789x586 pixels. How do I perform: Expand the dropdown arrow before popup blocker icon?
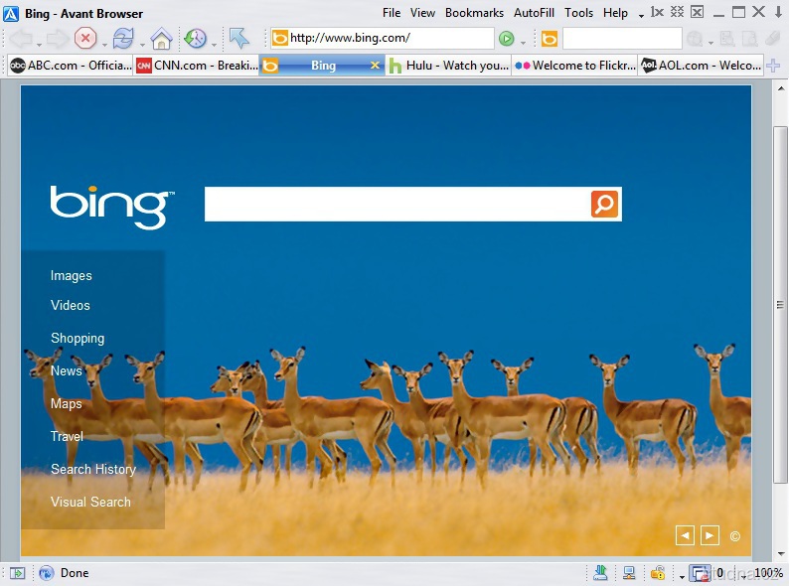tap(682, 577)
